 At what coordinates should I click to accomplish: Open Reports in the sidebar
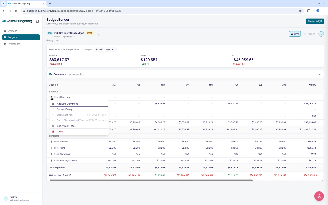[x=21, y=44]
